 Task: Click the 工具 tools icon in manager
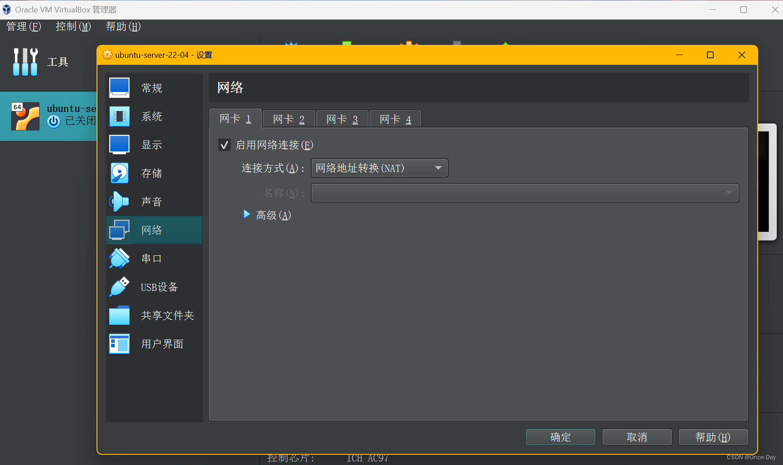pyautogui.click(x=25, y=62)
